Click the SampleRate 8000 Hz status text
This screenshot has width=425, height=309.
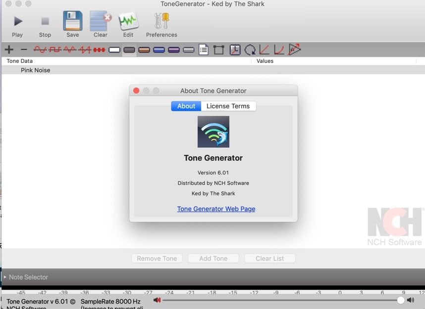[x=110, y=302]
